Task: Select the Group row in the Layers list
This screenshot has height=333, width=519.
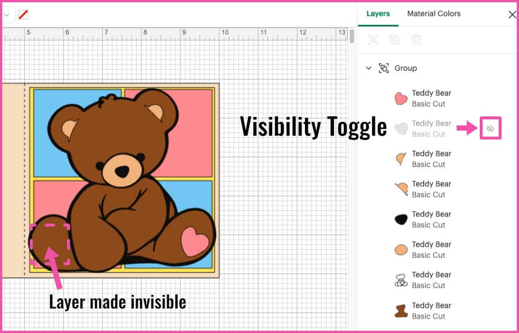Action: coord(437,68)
